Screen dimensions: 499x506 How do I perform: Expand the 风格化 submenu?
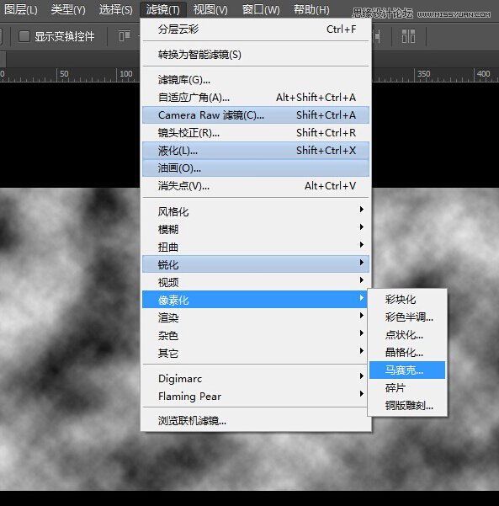pyautogui.click(x=256, y=211)
